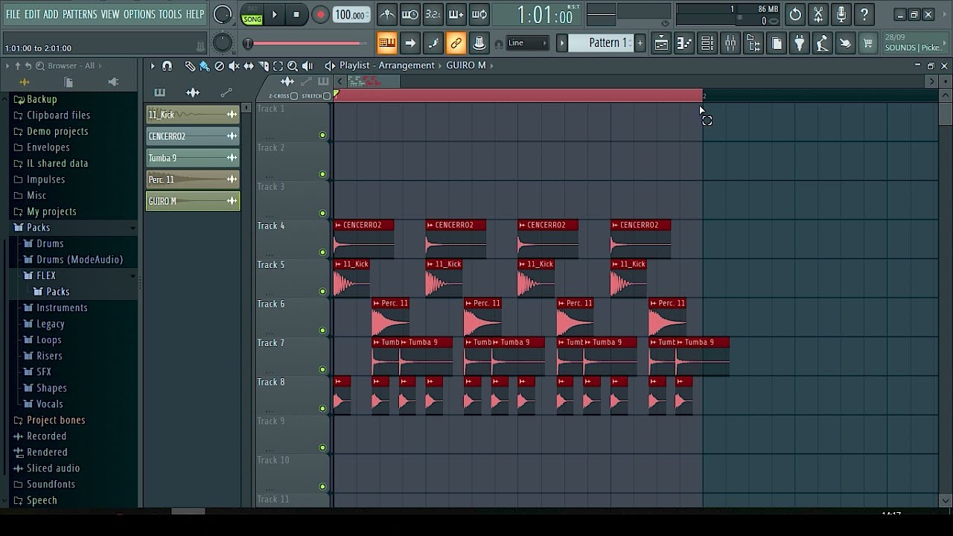Enable the STRETCH checkbox
Image resolution: width=953 pixels, height=536 pixels.
tap(326, 96)
